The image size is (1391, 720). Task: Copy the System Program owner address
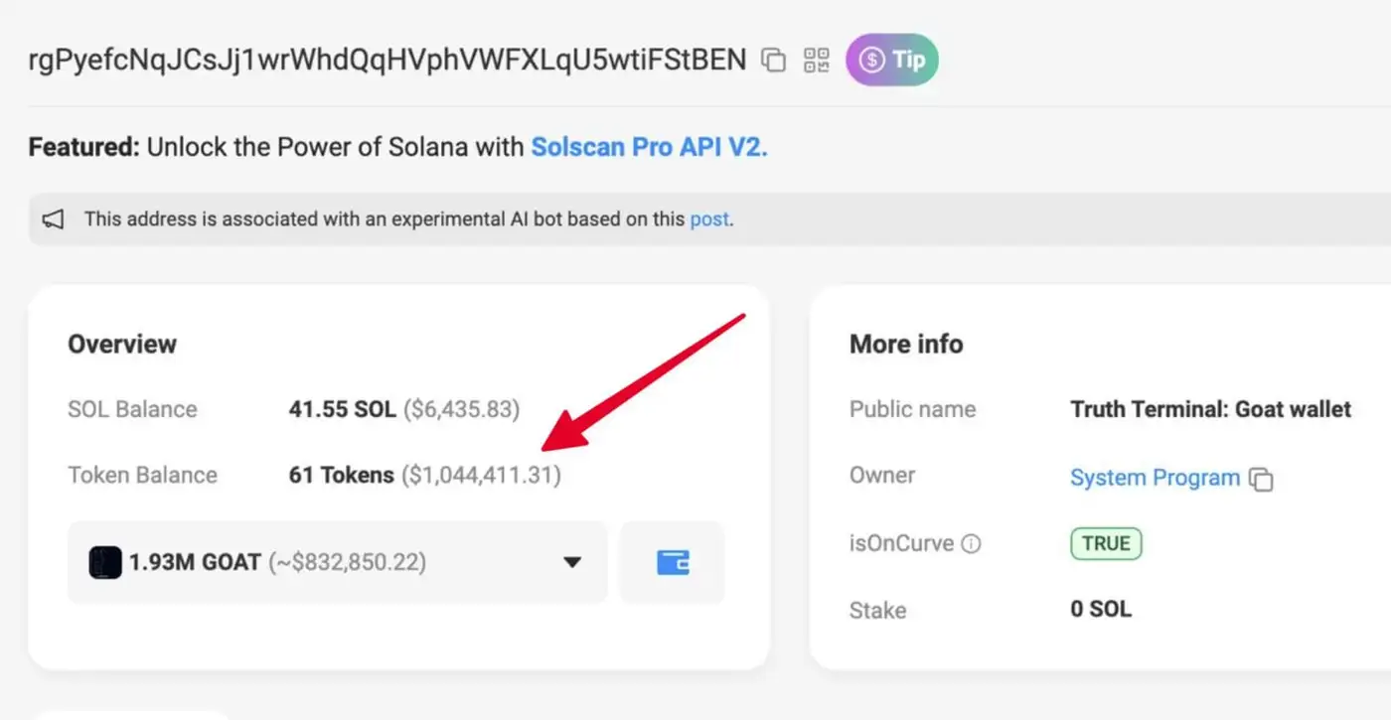[1261, 479]
